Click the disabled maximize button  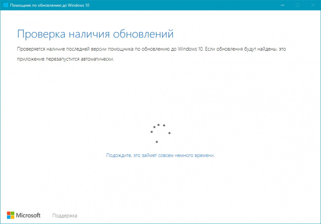coord(298,5)
